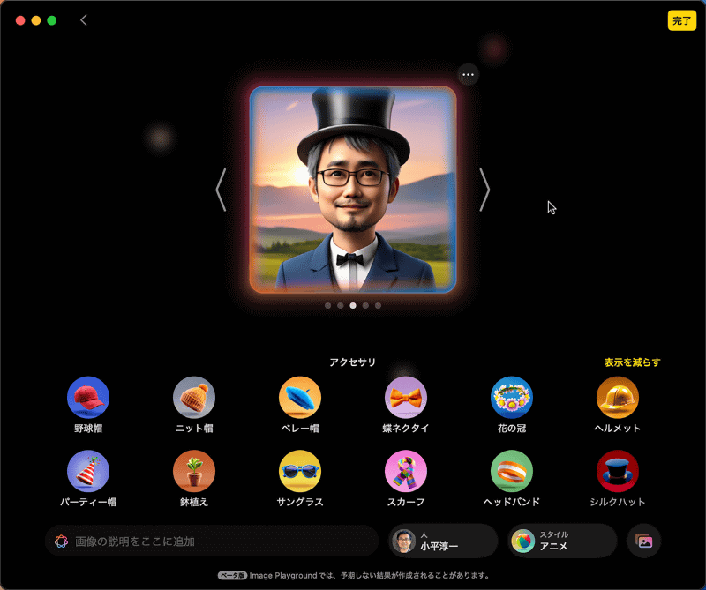706x590 pixels.
Task: Select the サングラス sunglasses accessory
Action: tap(299, 474)
